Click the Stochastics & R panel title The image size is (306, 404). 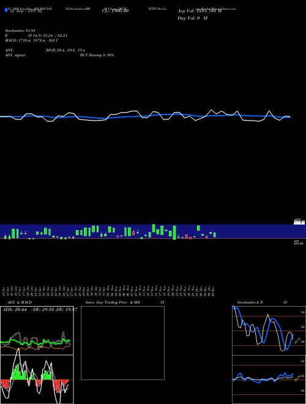250,302
